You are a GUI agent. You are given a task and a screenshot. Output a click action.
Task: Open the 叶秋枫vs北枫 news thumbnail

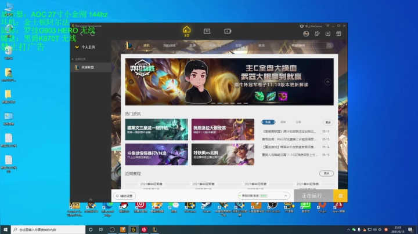pos(222,155)
